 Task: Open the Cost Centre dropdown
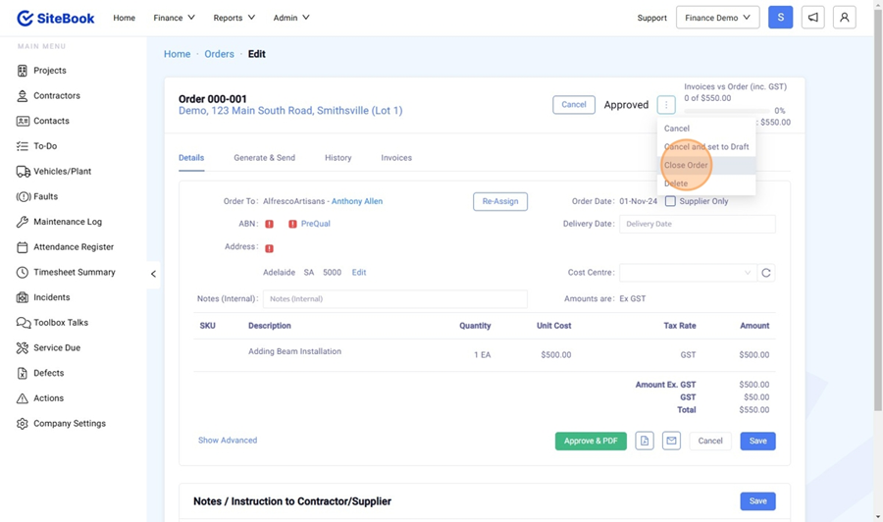687,273
